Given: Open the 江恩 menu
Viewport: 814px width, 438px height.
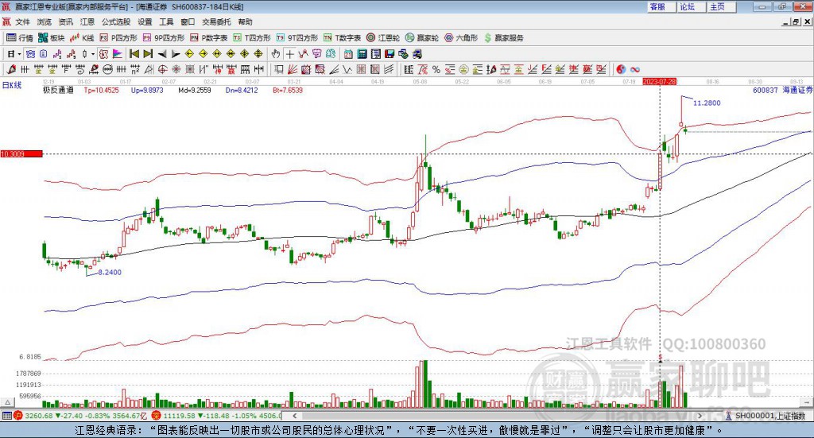Looking at the screenshot, I should [87, 21].
